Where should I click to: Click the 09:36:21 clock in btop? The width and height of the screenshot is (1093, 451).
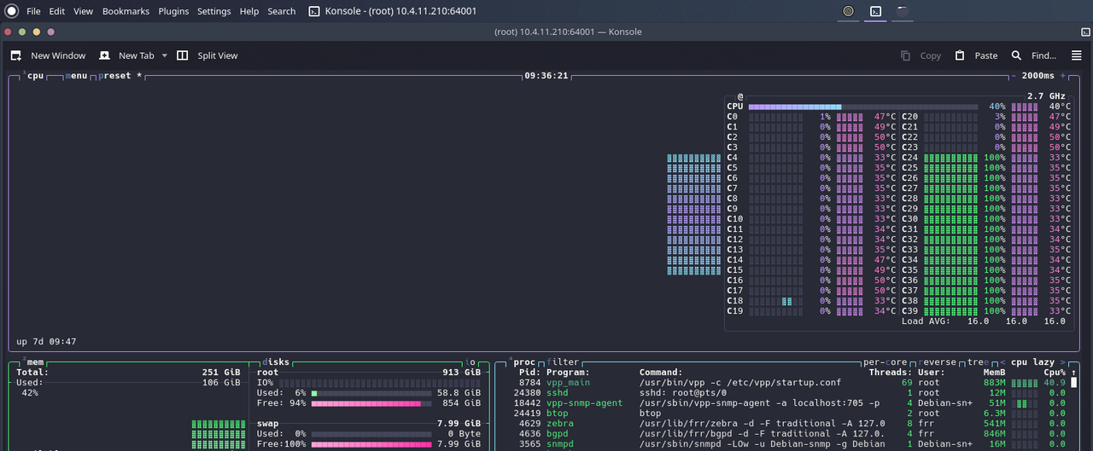coord(546,76)
